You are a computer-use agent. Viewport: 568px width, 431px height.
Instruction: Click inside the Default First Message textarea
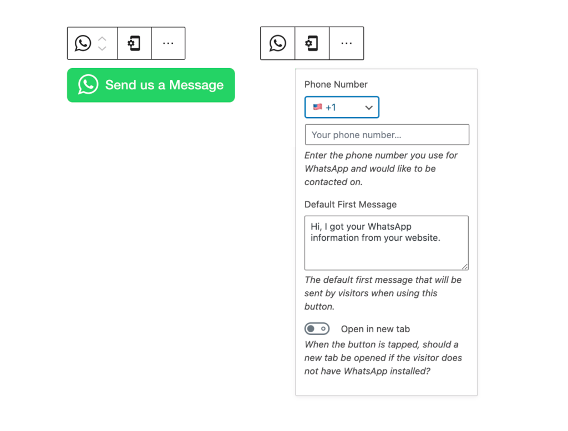386,242
